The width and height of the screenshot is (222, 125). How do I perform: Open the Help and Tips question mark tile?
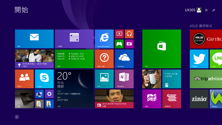tap(104, 59)
